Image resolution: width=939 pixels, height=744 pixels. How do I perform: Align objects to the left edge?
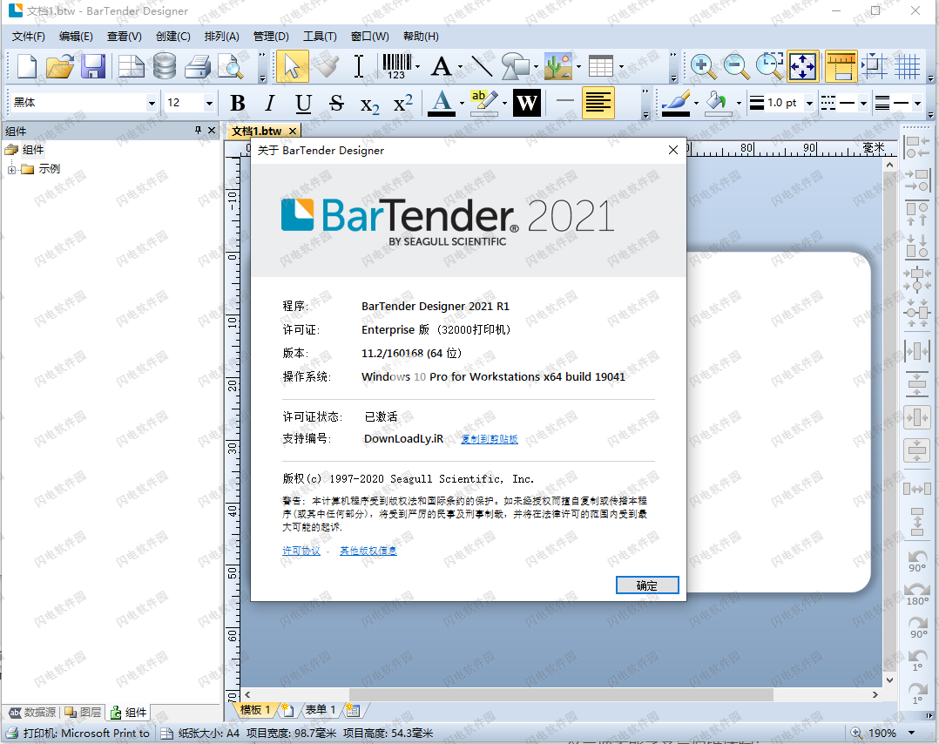click(917, 146)
